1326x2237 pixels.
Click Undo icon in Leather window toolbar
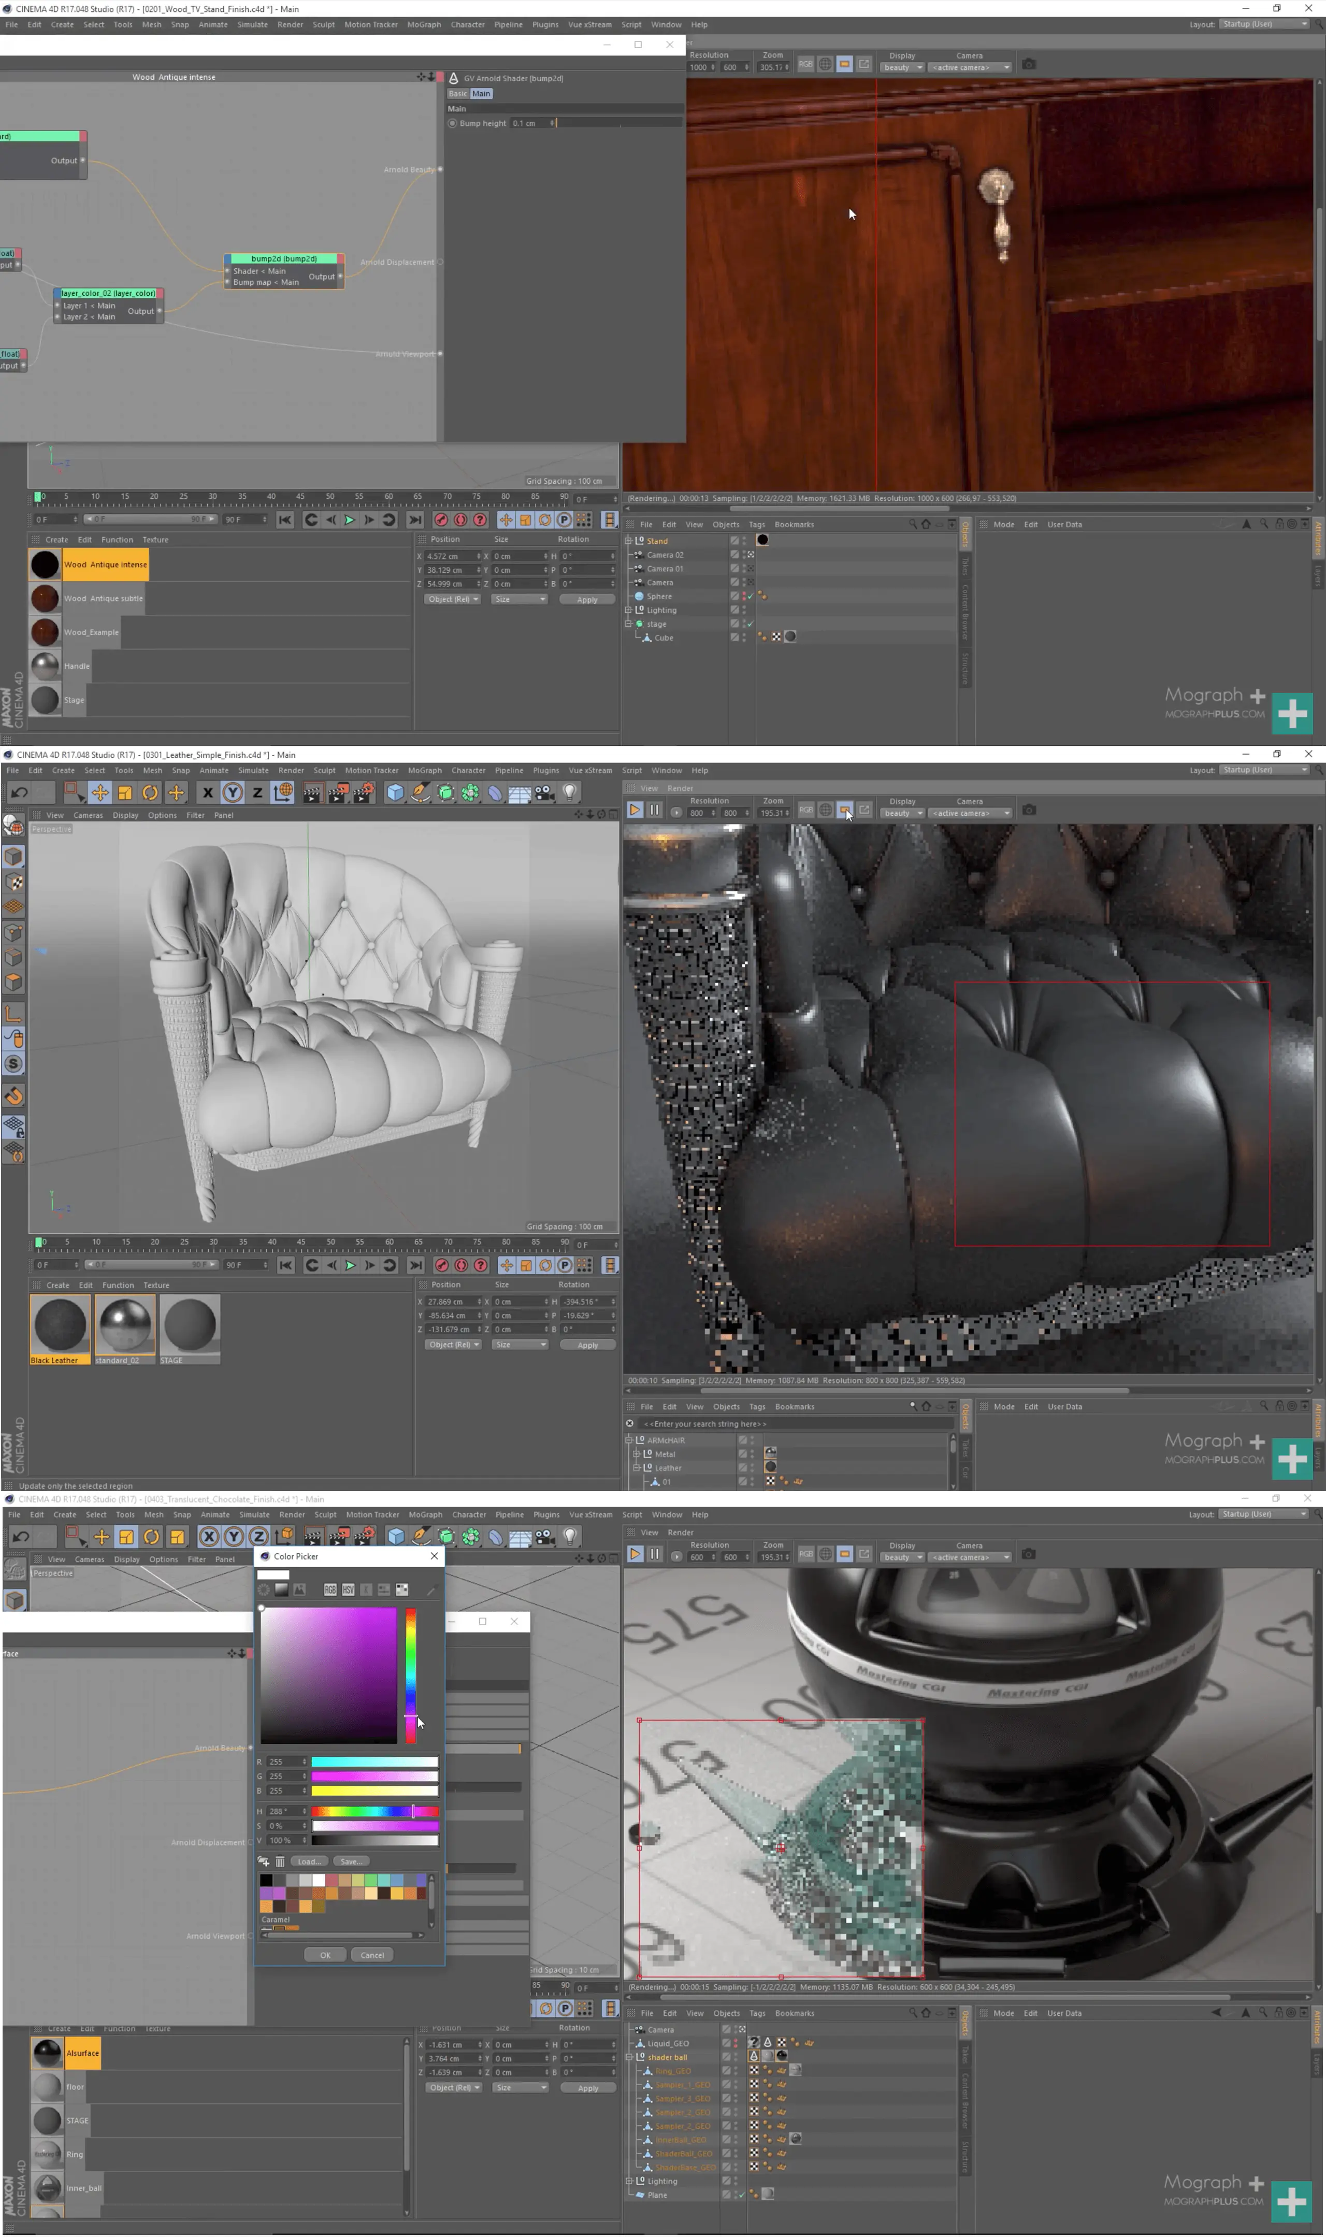(20, 792)
